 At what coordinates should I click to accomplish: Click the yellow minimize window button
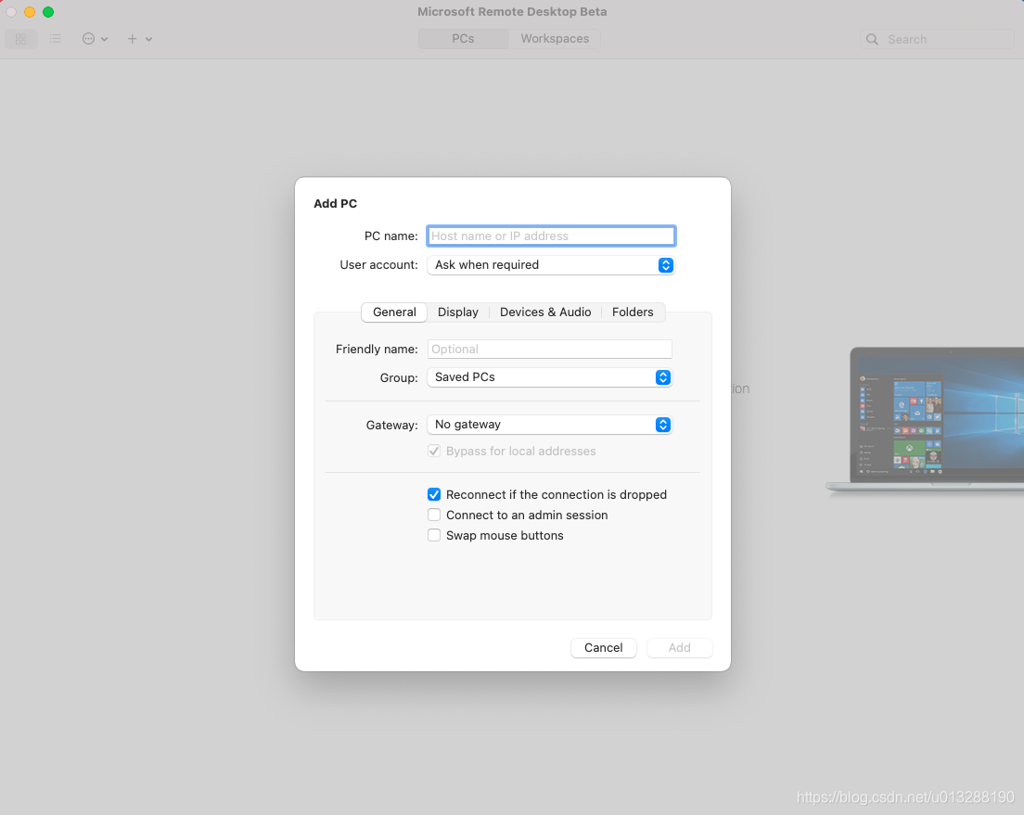[30, 12]
